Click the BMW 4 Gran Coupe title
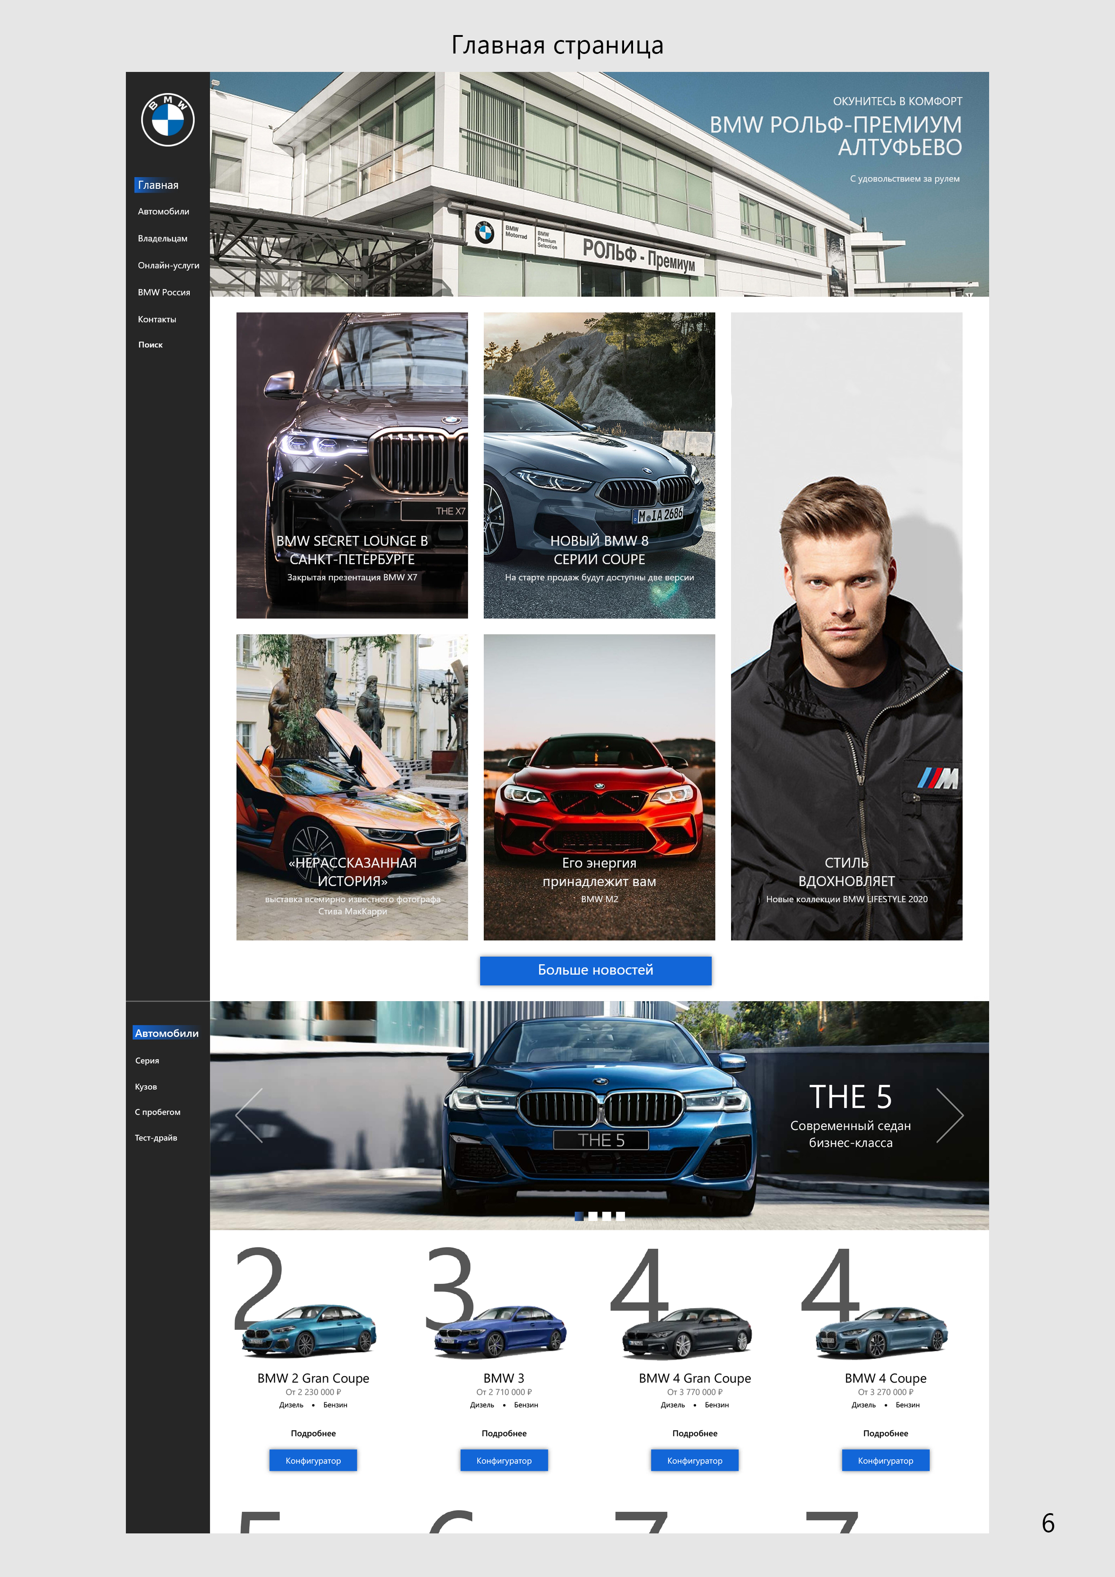This screenshot has width=1115, height=1577. coord(695,1378)
